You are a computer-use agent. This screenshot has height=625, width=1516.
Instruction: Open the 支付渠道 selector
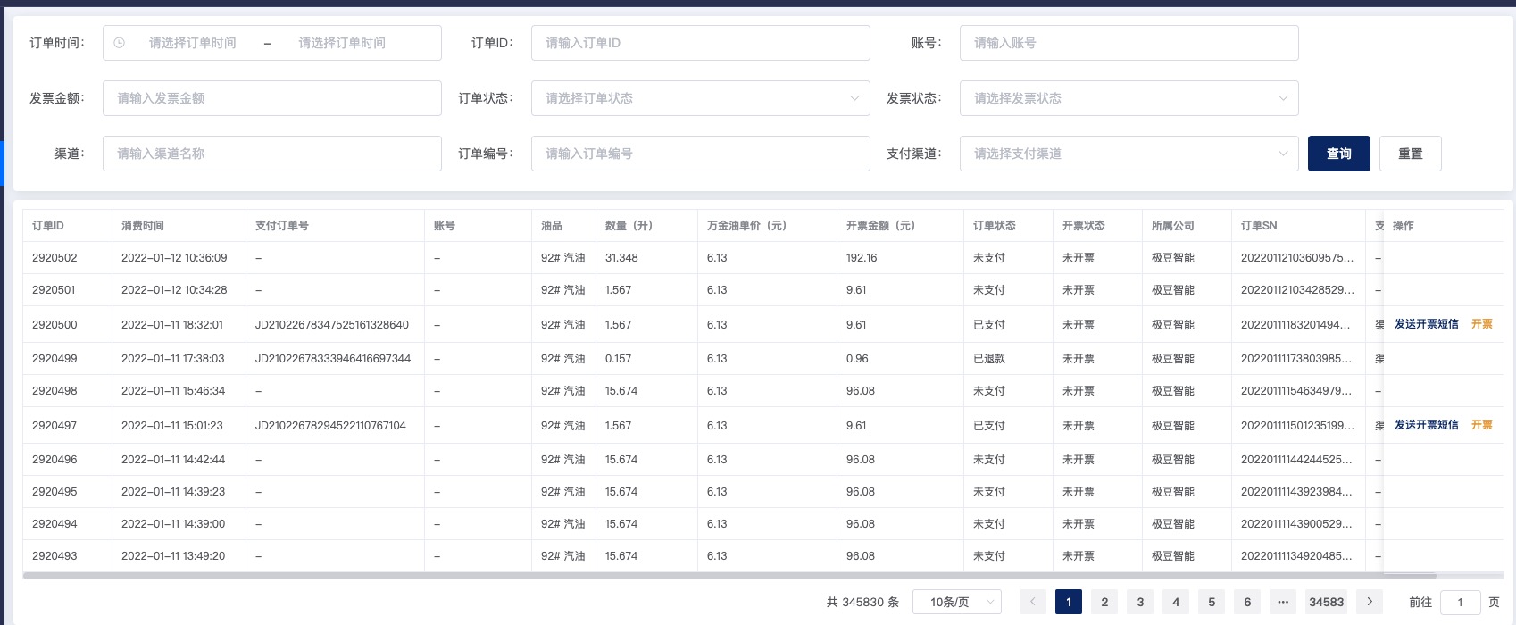[x=1129, y=154]
